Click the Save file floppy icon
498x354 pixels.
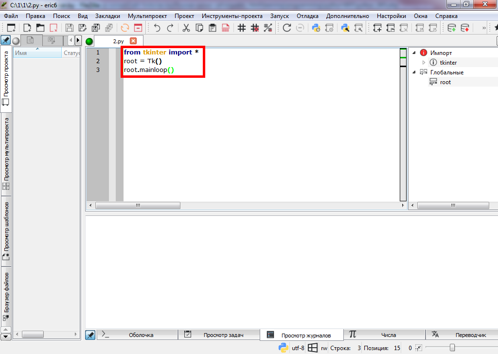point(70,28)
